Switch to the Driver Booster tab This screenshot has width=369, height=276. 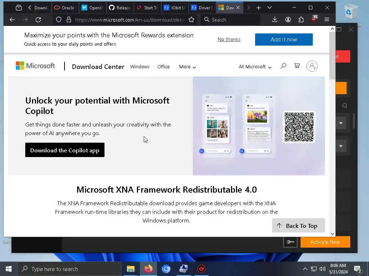(202, 8)
